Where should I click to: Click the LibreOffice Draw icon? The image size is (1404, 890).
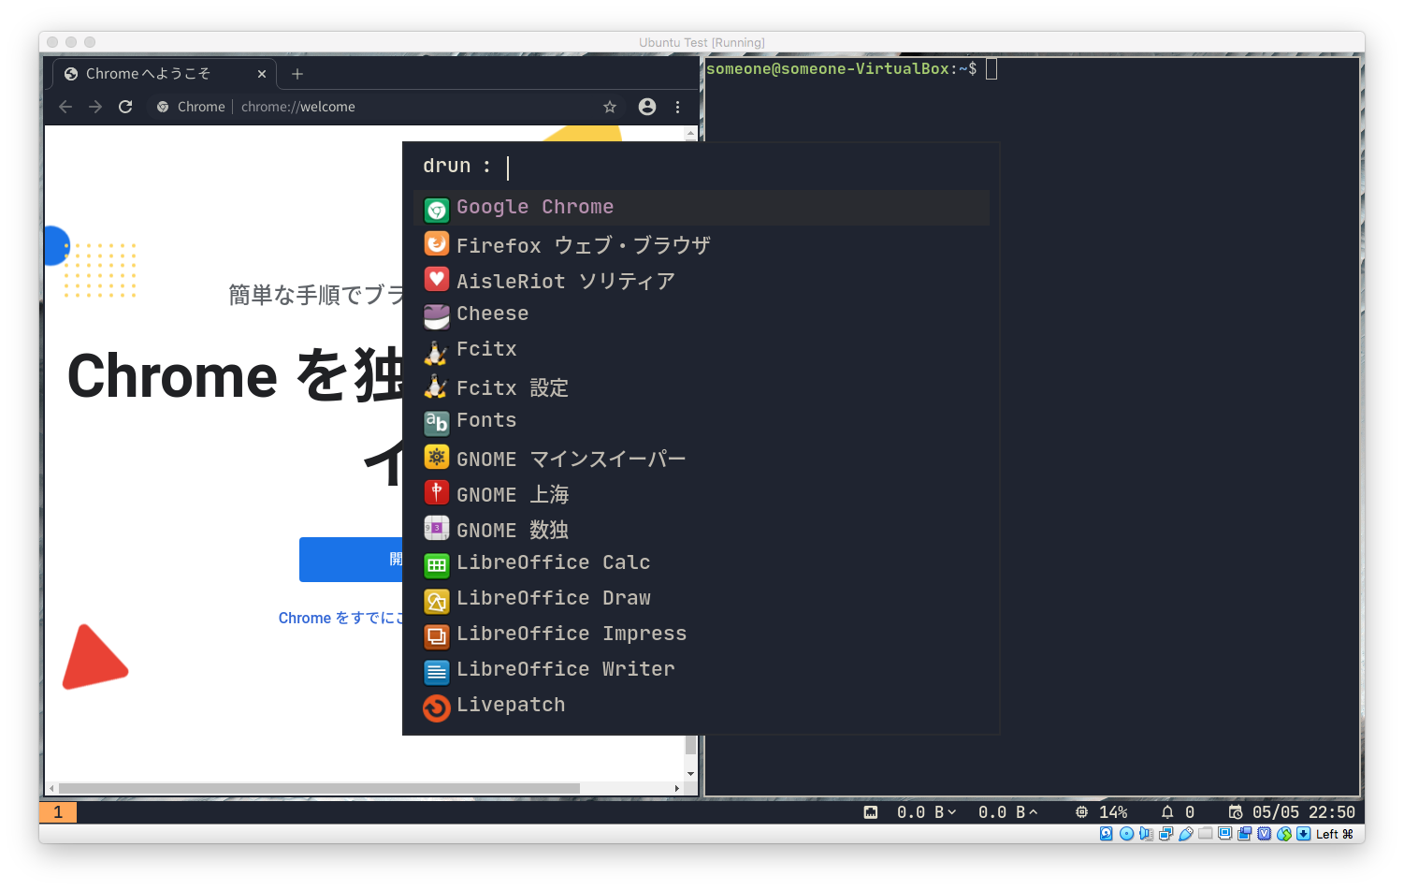(437, 600)
